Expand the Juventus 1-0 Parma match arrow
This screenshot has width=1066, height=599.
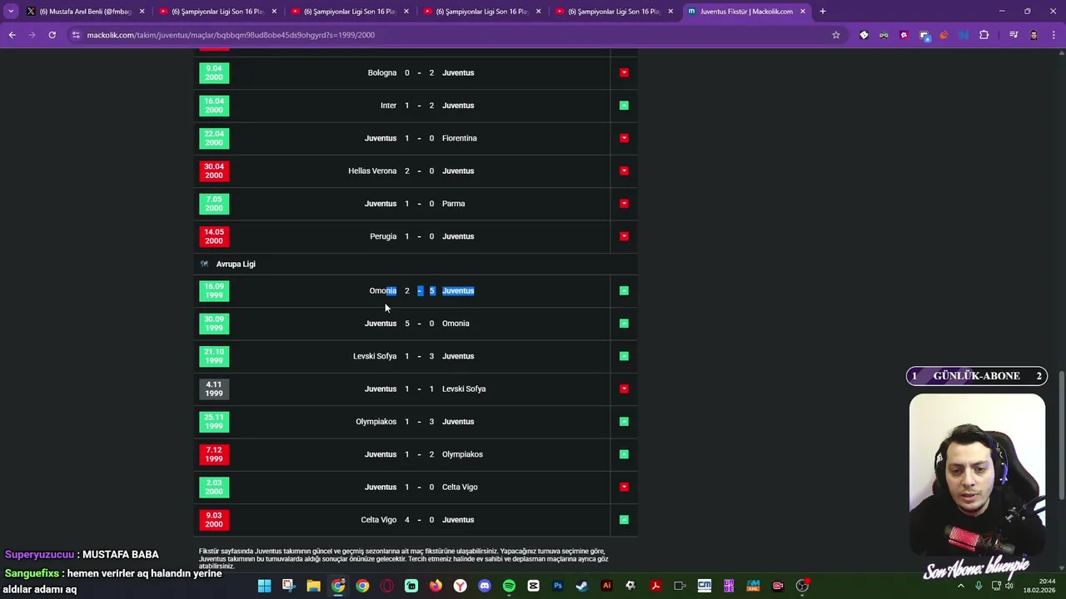coord(624,204)
